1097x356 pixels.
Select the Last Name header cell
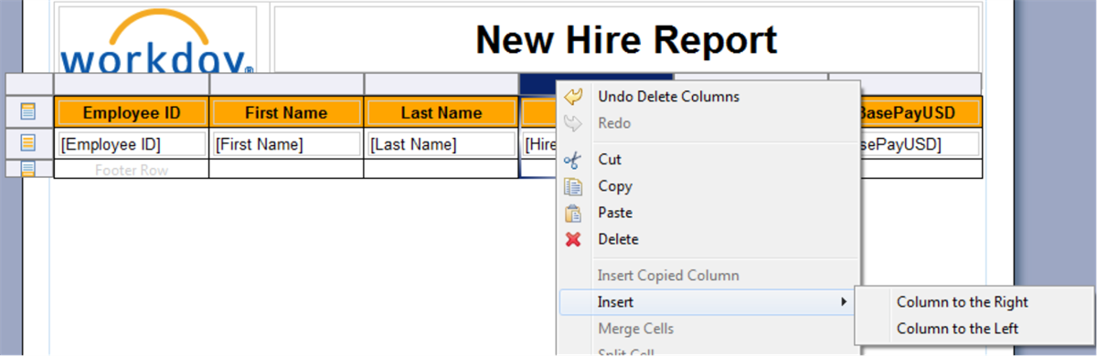coord(442,113)
